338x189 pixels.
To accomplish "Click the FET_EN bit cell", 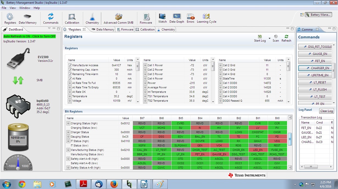I will tap(200, 154).
